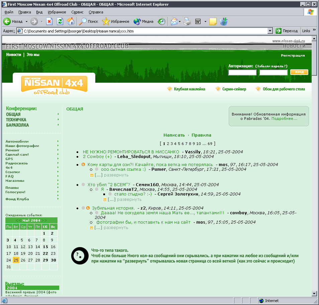
Task: Open the Обои для рабочего стола link
Action: pos(284,89)
